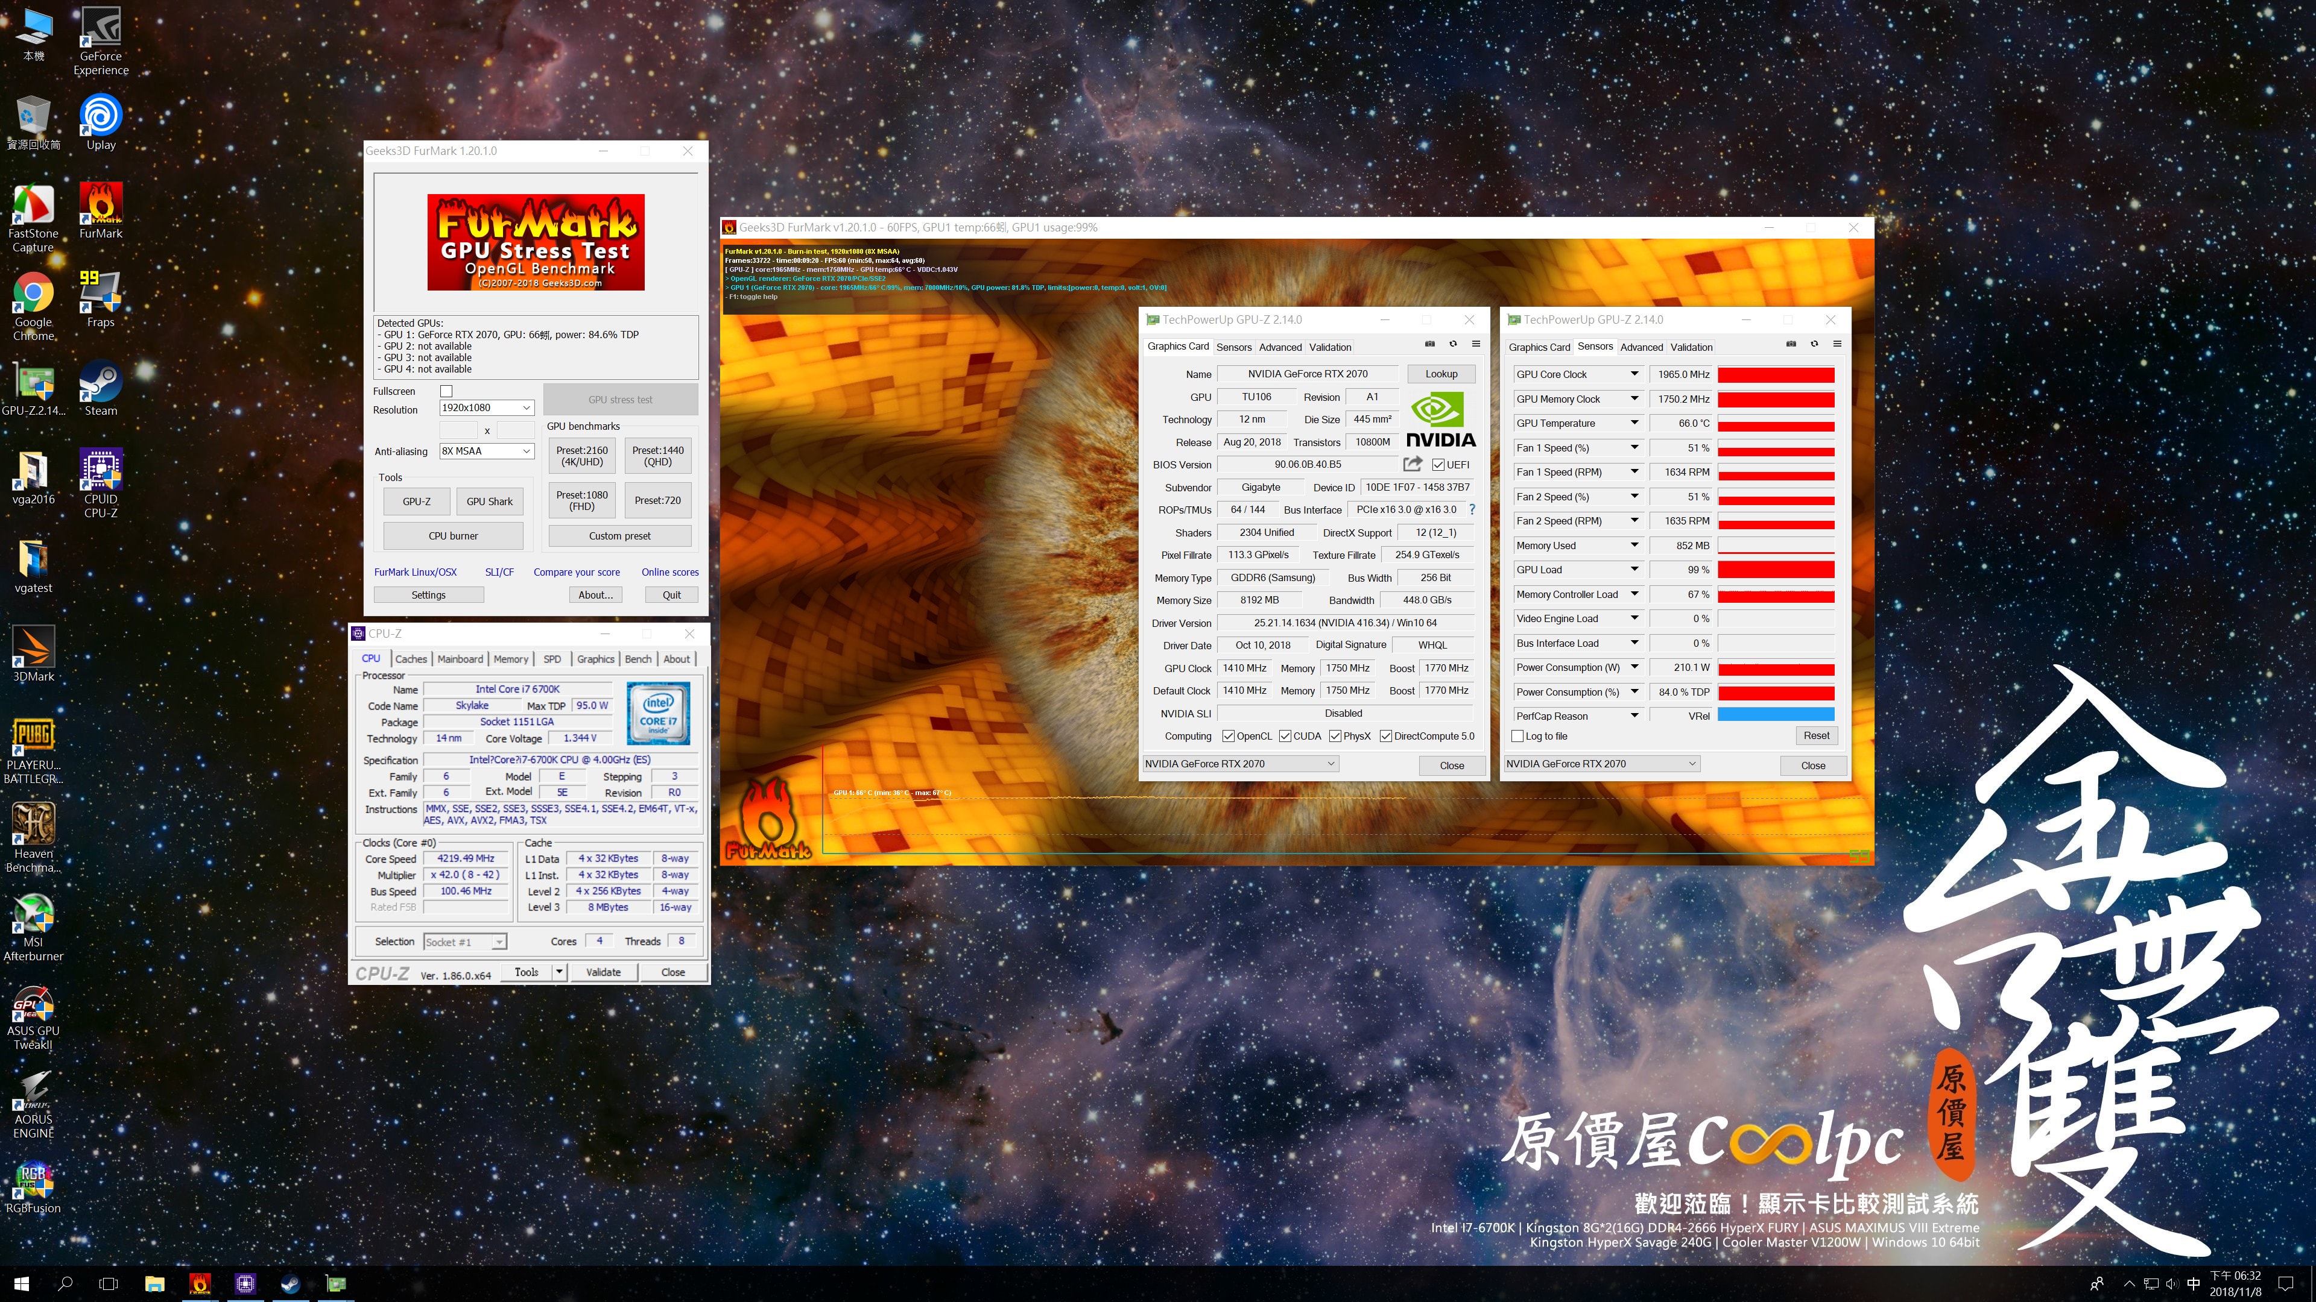Open the Resolution 1920x1080 dropdown

[x=486, y=407]
